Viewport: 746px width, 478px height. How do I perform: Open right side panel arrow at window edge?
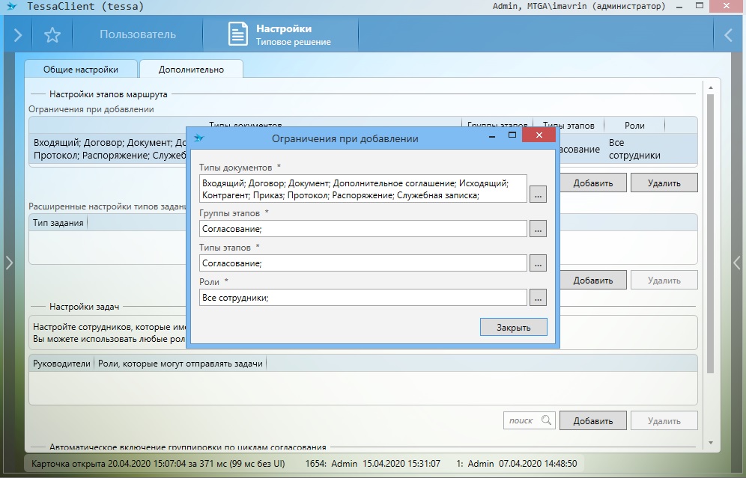737,263
